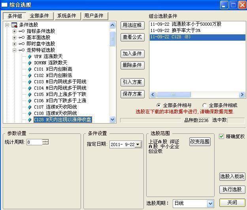Image resolution: width=247 pixels, height=210 pixels.
Task: Click the 选股入板块 button
Action: [x=232, y=176]
